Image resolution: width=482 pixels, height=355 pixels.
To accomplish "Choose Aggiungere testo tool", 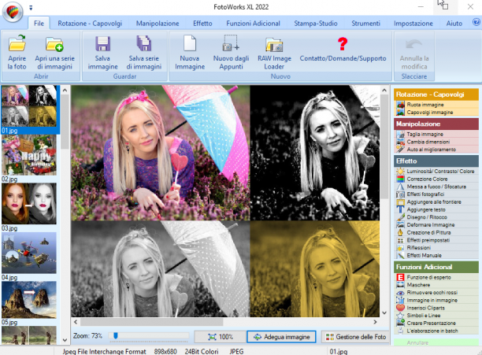I will [x=436, y=209].
